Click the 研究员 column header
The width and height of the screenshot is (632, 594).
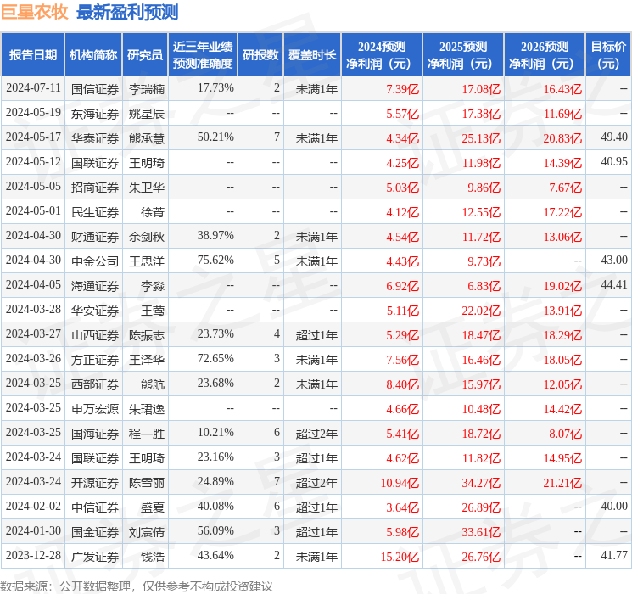(145, 55)
